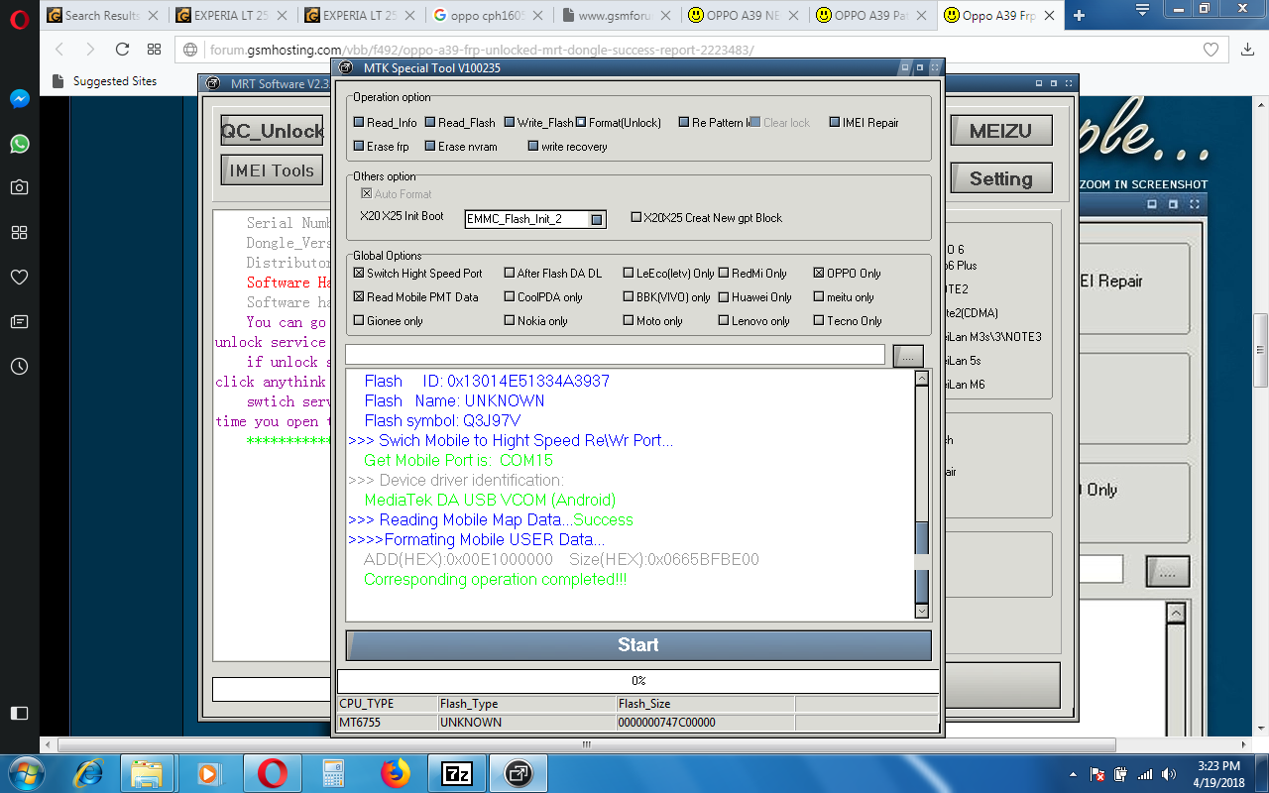Viewport: 1269px width, 793px height.
Task: Open IMEI Tools in MRT Software
Action: [x=272, y=170]
